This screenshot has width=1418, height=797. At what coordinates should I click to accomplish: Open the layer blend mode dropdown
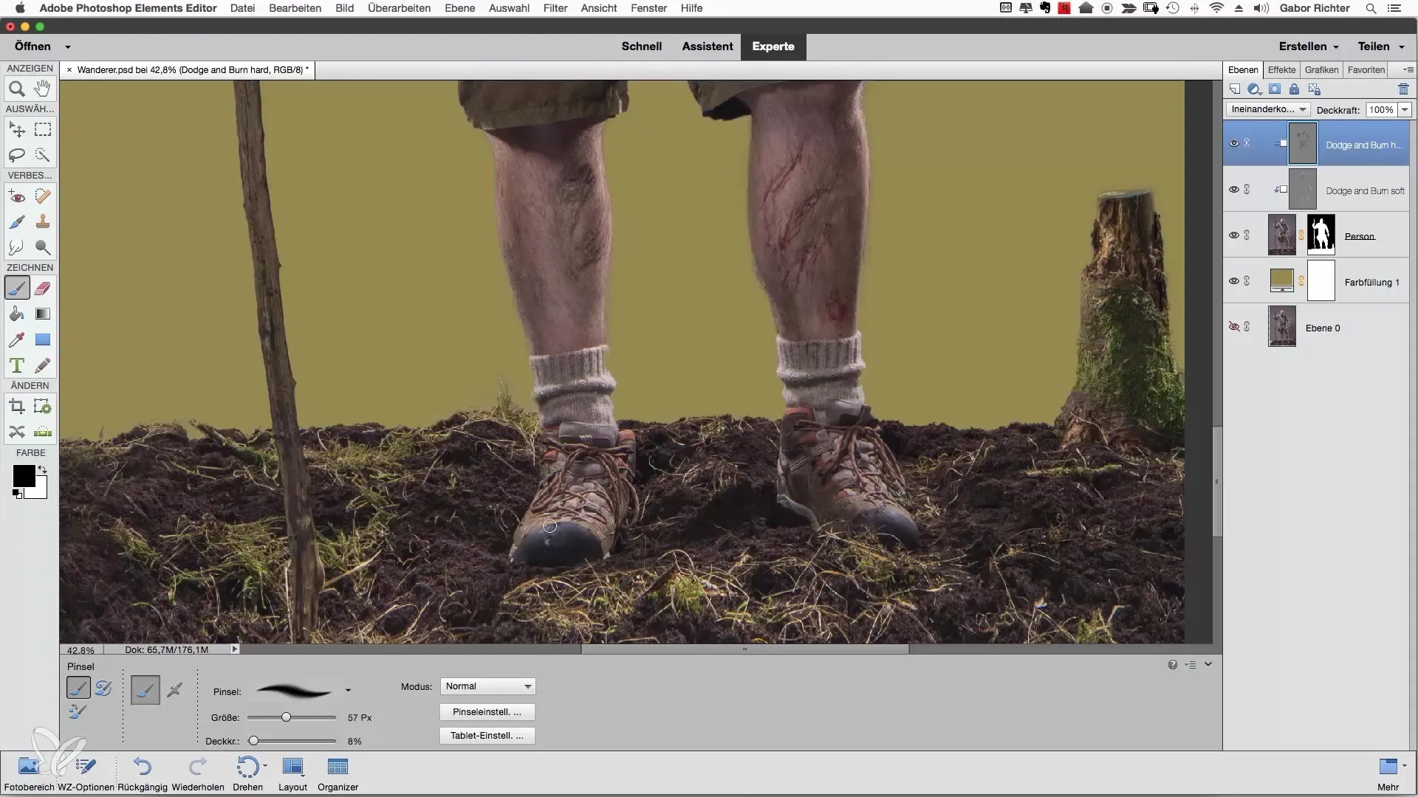coord(1268,109)
